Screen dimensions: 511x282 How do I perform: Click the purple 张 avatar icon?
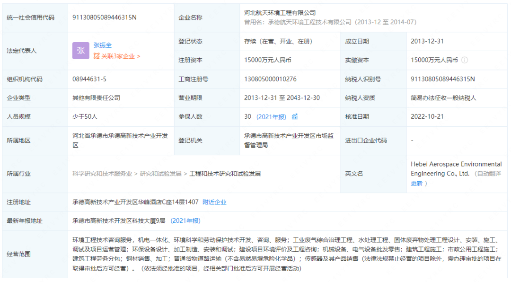[81, 51]
